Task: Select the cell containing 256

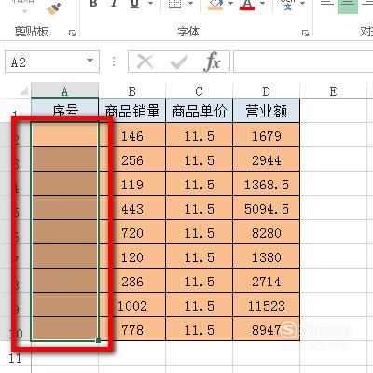Action: click(x=132, y=159)
